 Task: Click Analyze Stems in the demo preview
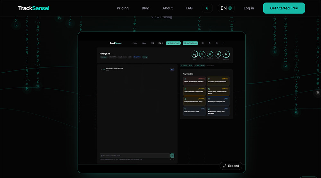point(190,43)
